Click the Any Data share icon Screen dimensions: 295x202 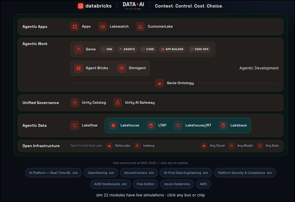[260, 146]
